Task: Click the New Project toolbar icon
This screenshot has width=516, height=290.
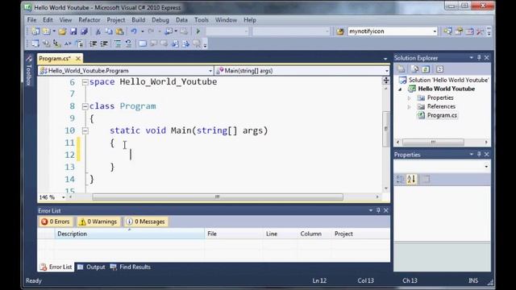Action: (35, 31)
